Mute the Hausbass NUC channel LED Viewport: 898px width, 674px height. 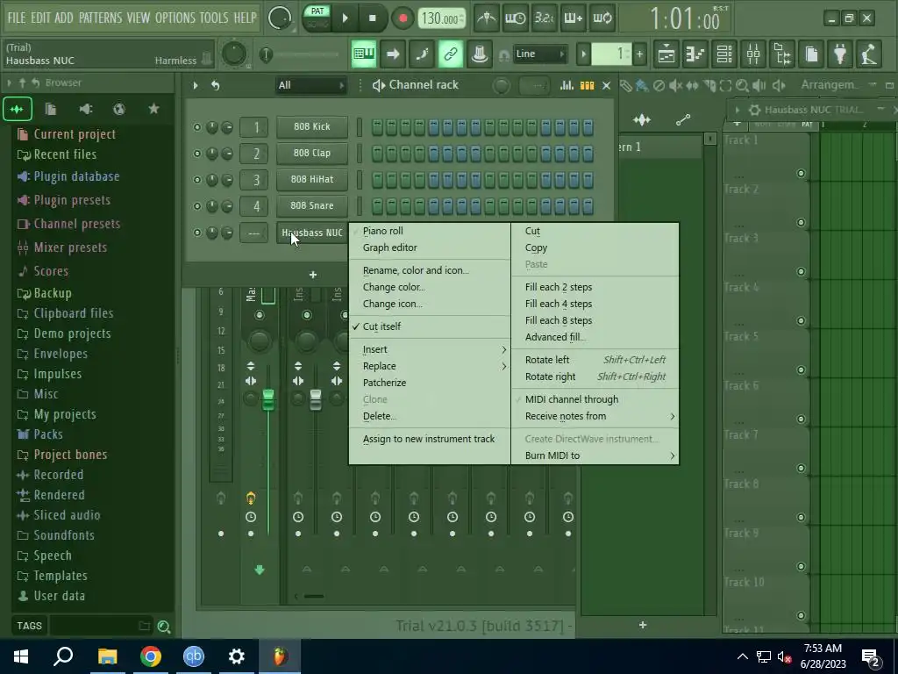(197, 233)
